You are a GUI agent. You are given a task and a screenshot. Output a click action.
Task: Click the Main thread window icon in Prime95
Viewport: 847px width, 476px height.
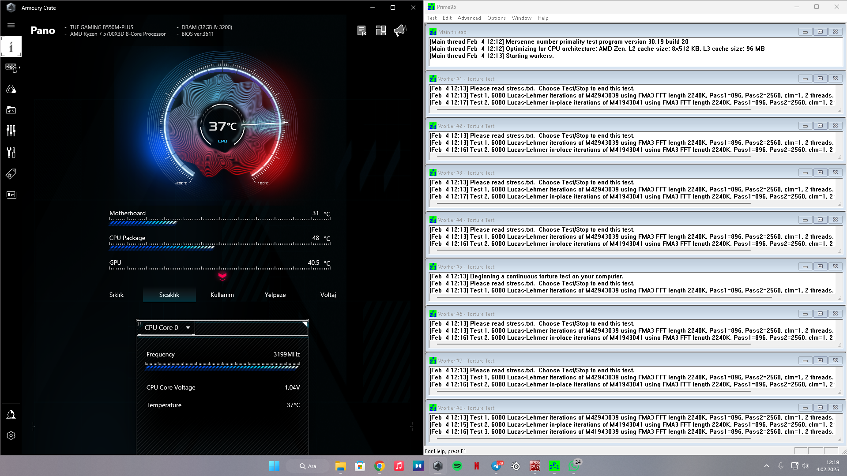point(433,32)
